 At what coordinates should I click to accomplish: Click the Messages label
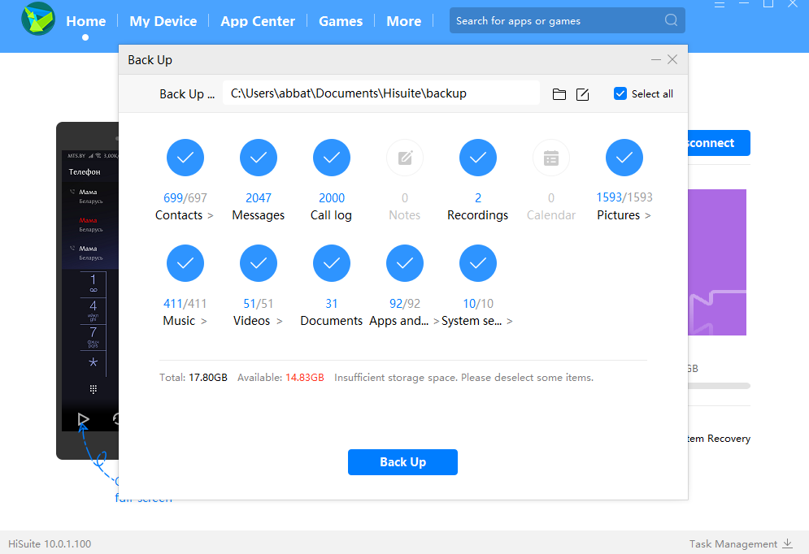click(258, 215)
